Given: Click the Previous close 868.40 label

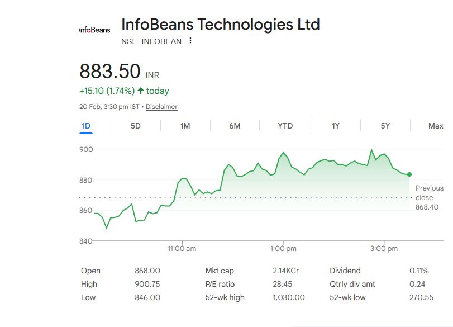Looking at the screenshot, I should [429, 197].
